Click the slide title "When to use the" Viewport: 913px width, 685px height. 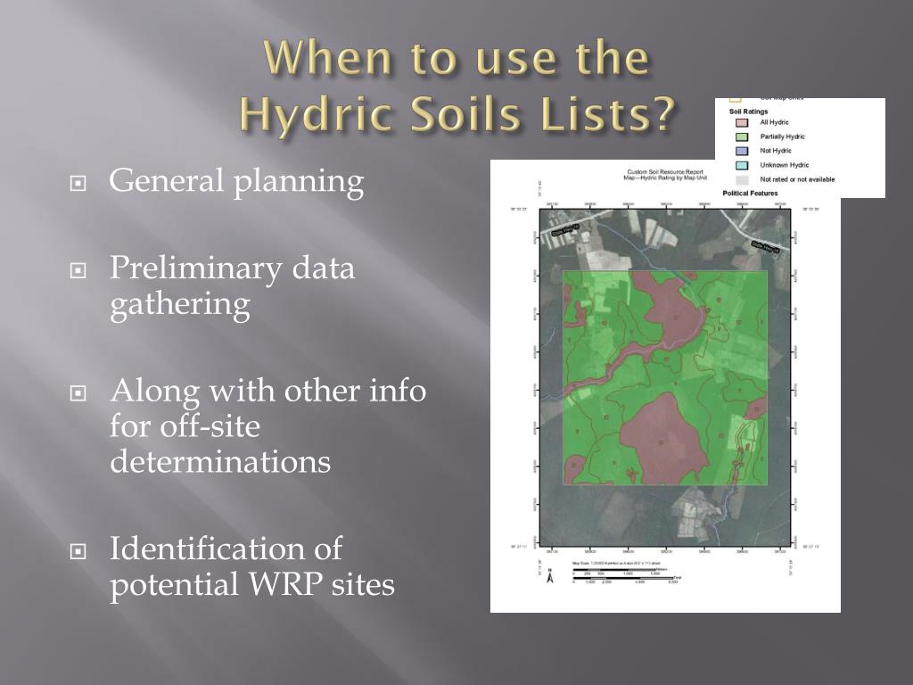[x=456, y=57]
